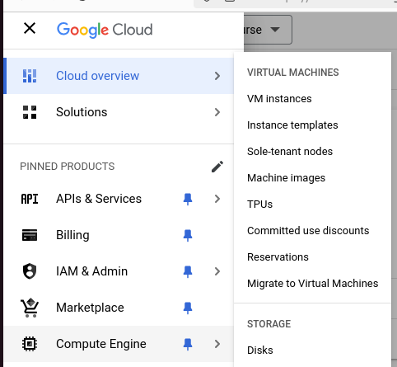The width and height of the screenshot is (397, 367).
Task: Open Cloud overview
Action: point(119,76)
